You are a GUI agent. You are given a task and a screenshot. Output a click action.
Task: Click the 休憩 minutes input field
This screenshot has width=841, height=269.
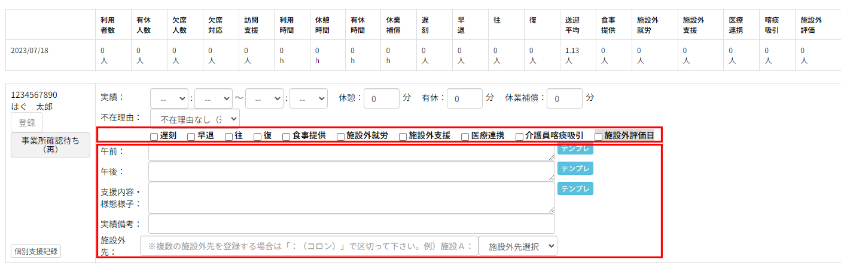point(381,98)
